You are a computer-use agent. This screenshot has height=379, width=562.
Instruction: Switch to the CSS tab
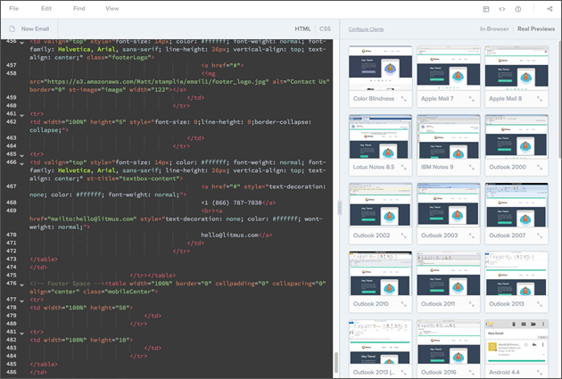pyautogui.click(x=325, y=29)
